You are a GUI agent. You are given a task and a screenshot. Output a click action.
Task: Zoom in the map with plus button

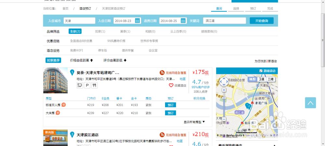pos(224,90)
